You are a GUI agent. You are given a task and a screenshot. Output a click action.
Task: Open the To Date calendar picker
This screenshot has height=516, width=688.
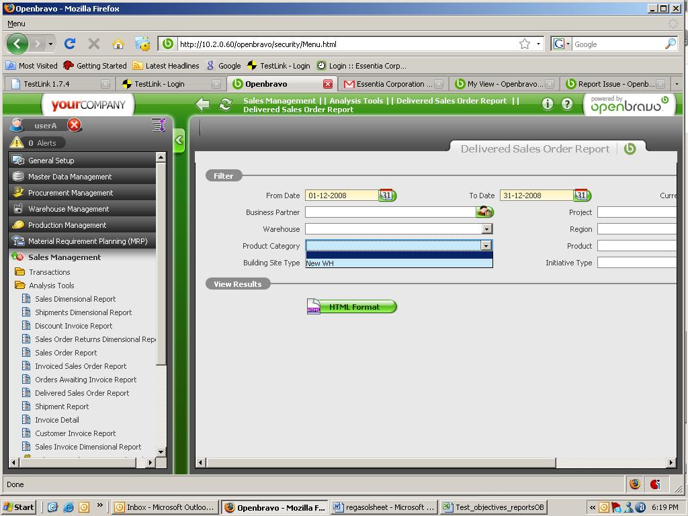click(x=581, y=196)
